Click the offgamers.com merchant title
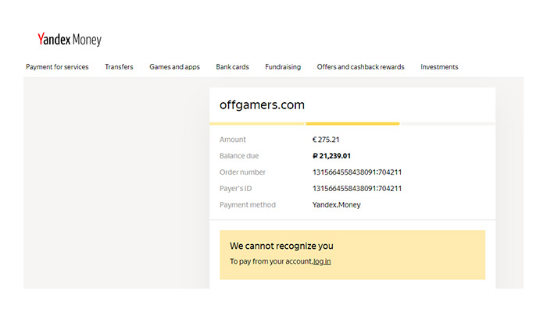Screen dimensions: 547x312 point(262,105)
